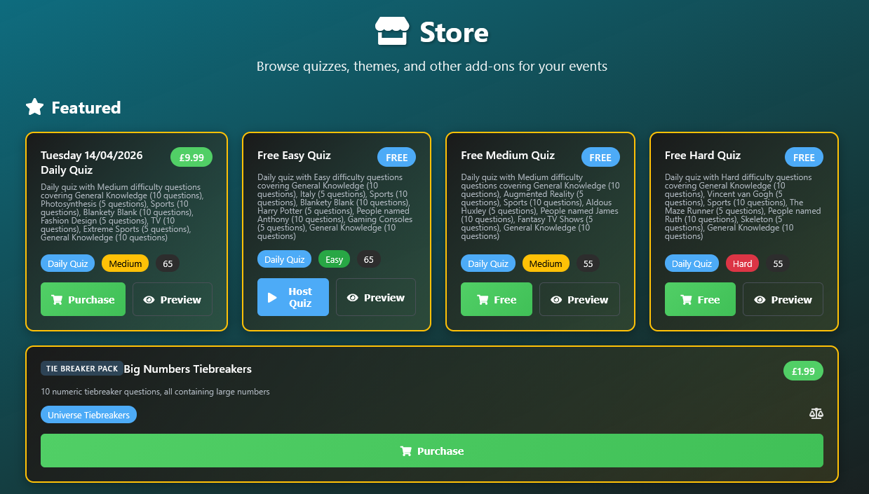This screenshot has height=494, width=869.
Task: Click the scales icon on Big Numbers Tiebreakers card
Action: click(x=816, y=413)
